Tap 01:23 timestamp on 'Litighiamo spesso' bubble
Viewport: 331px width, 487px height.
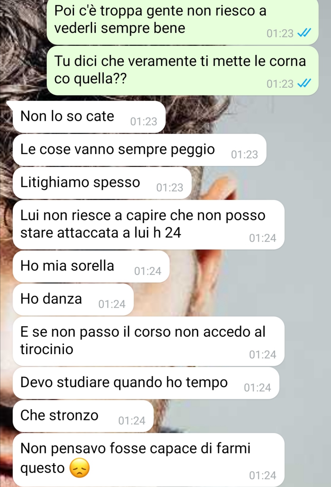click(170, 188)
